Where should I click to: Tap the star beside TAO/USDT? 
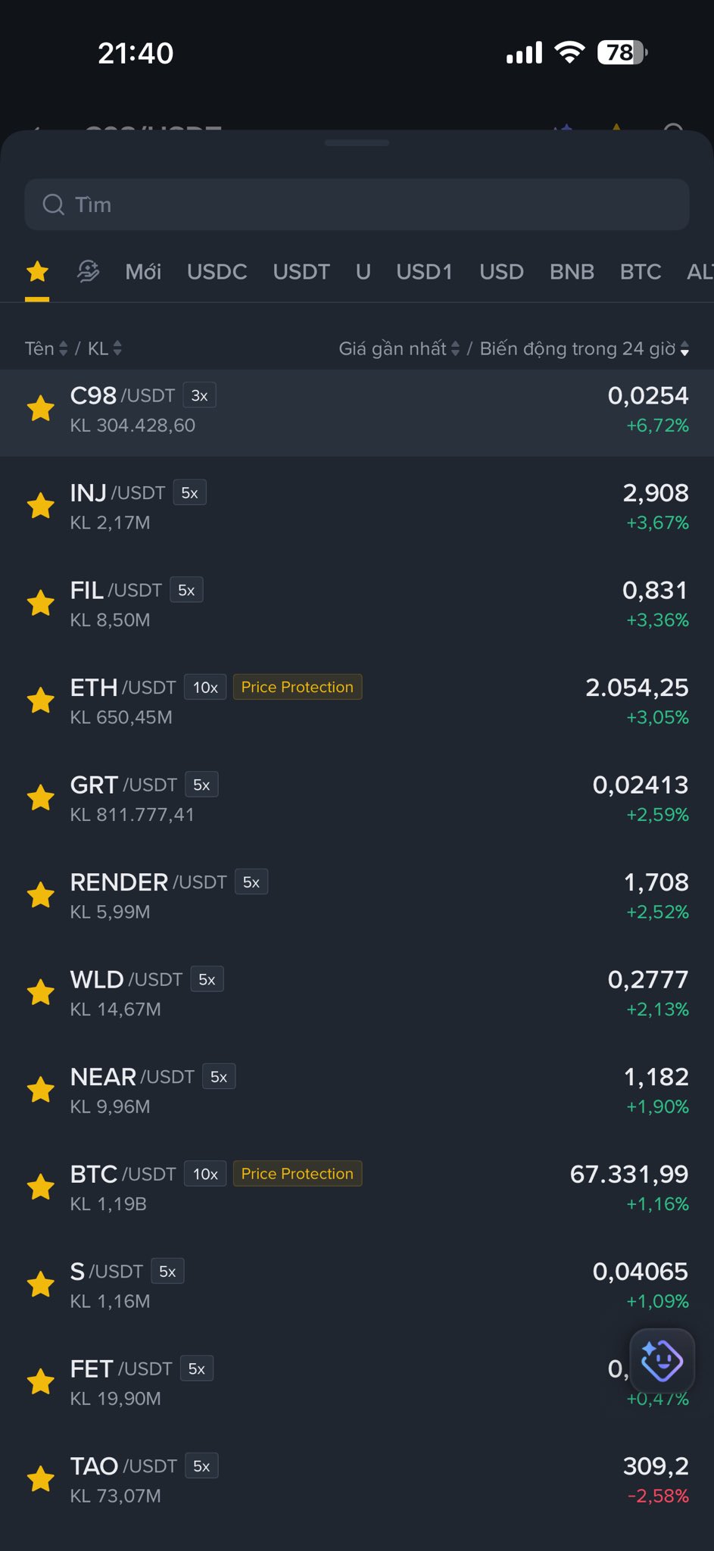pos(41,1479)
